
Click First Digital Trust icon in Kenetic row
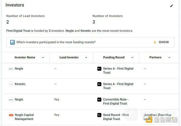coord(99,84)
